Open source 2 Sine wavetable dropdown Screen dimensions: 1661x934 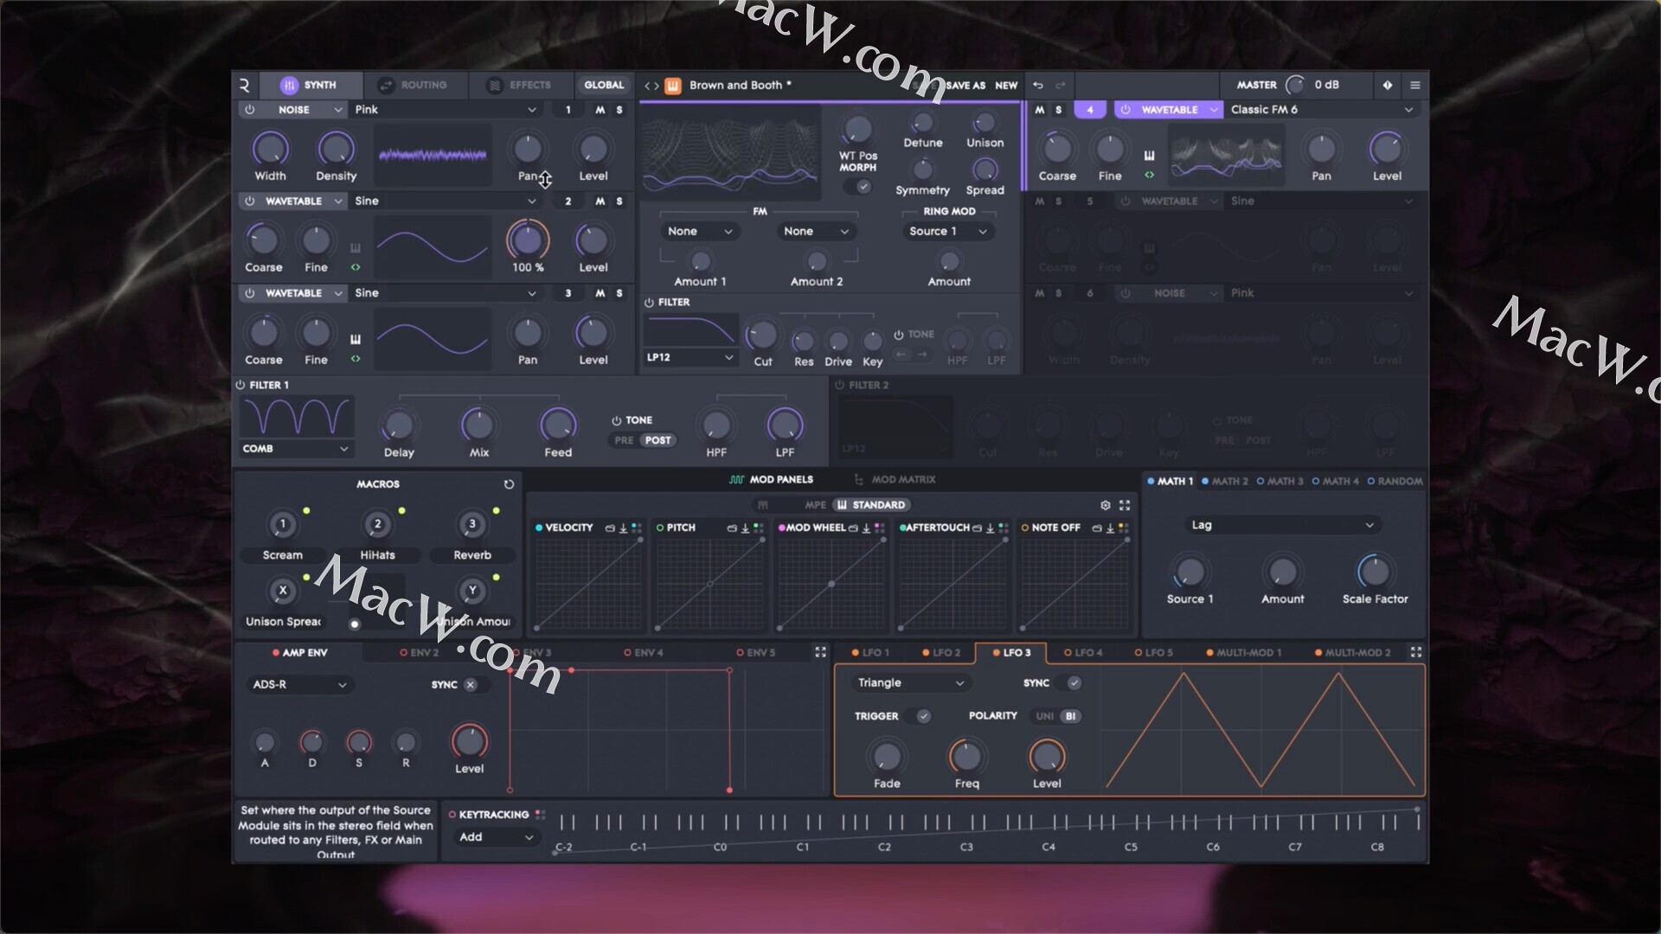446,201
